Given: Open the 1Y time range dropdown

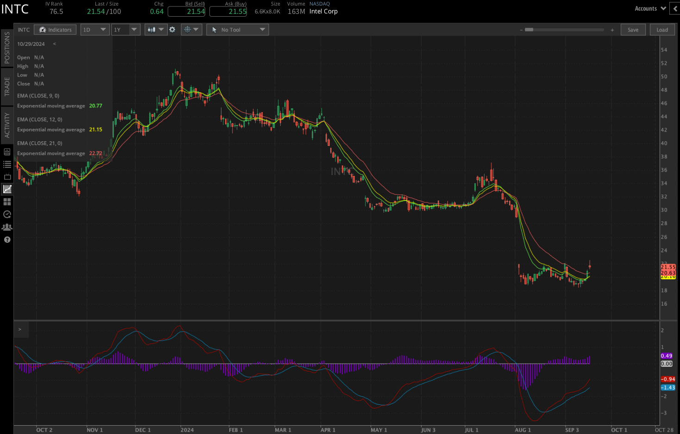Looking at the screenshot, I should click(x=126, y=30).
